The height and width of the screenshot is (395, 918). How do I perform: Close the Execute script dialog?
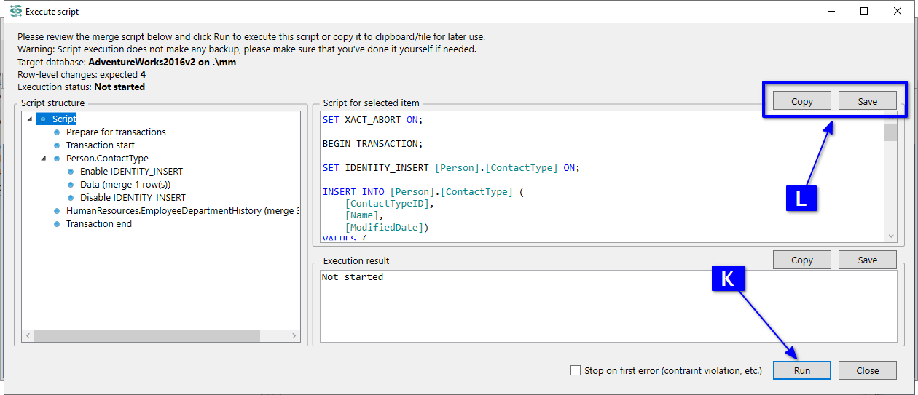(x=867, y=370)
